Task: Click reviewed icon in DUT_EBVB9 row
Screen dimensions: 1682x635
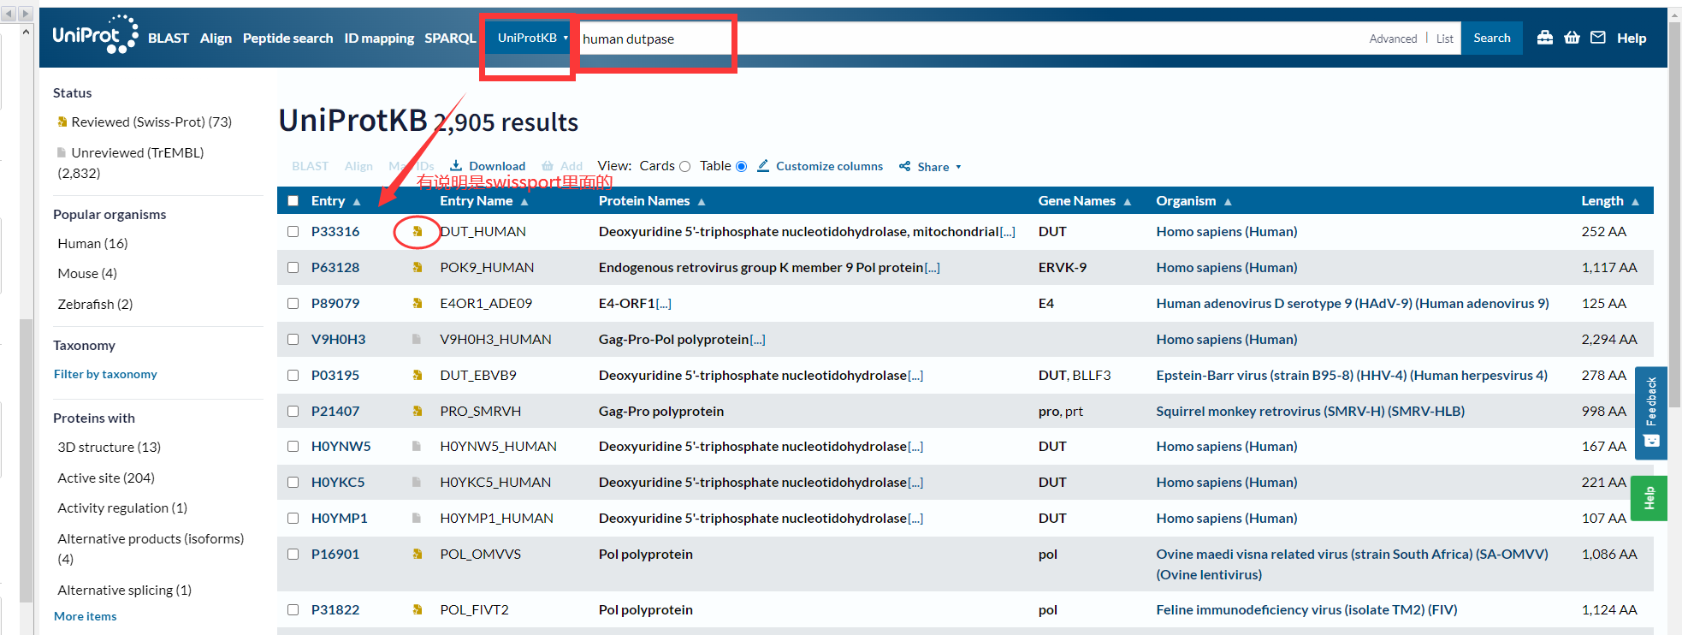Action: [418, 375]
